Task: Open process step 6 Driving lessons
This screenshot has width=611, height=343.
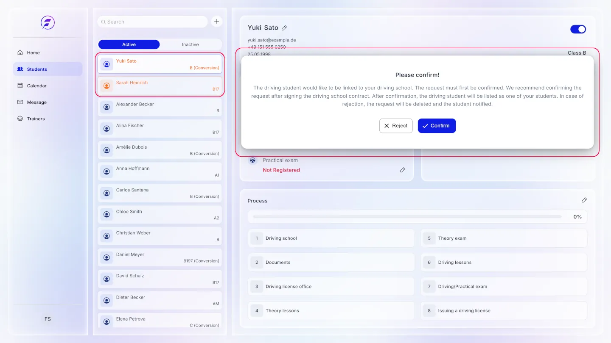Action: tap(504, 263)
